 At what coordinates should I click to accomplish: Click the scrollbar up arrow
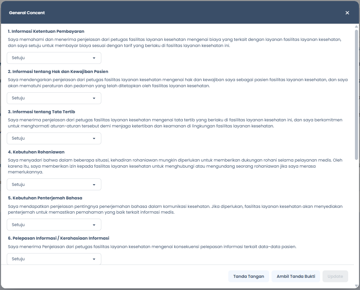(356, 27)
